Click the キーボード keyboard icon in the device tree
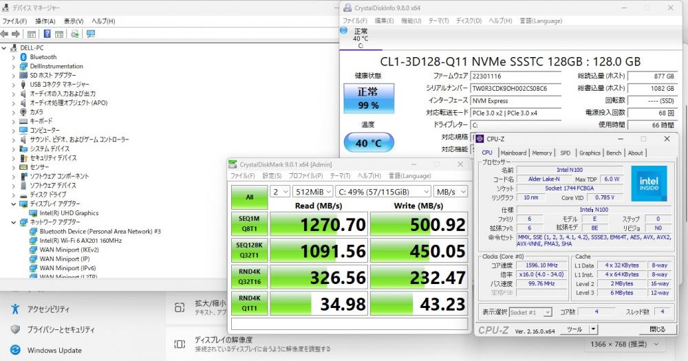Screen dimensions: 688x361 (x=23, y=121)
